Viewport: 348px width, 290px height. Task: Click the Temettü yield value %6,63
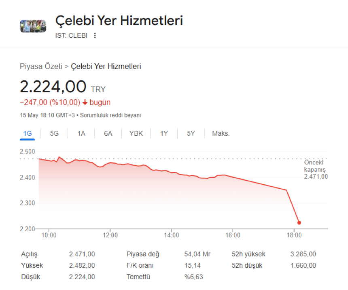193,277
